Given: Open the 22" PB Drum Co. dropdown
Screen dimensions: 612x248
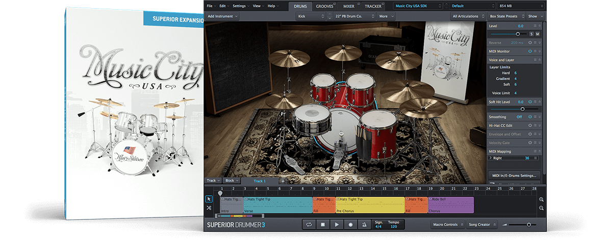Looking at the screenshot, I should coord(354,16).
